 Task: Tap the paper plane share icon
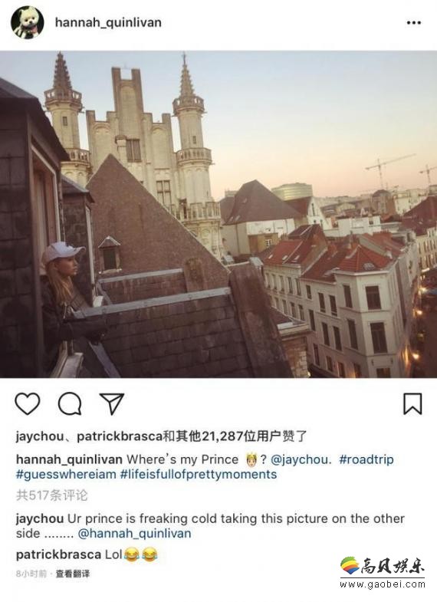tap(112, 403)
